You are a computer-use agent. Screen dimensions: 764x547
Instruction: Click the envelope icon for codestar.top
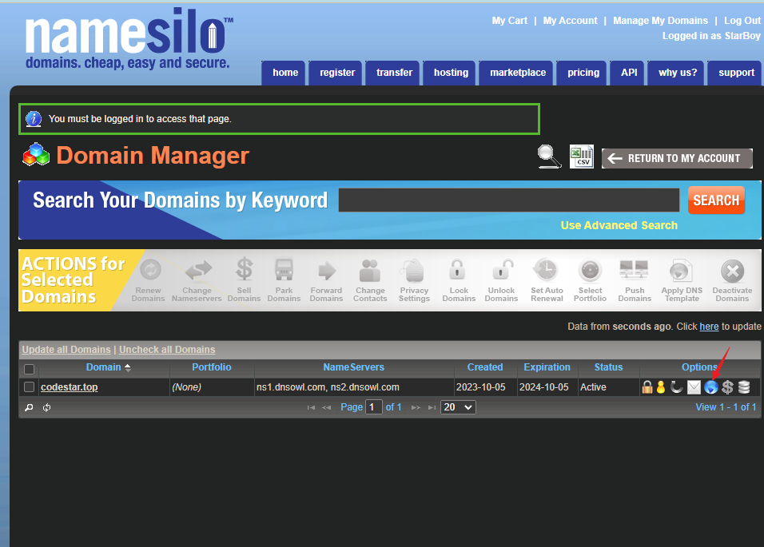tap(694, 387)
